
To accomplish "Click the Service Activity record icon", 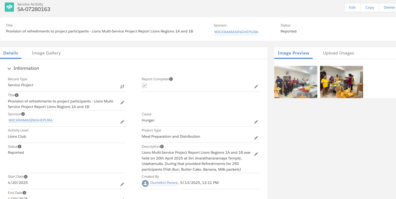I will (x=9, y=7).
